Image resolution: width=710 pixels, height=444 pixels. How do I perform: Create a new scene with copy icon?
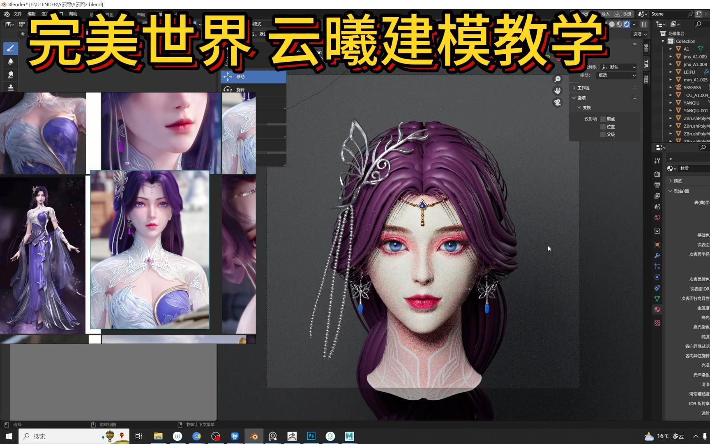point(698,14)
